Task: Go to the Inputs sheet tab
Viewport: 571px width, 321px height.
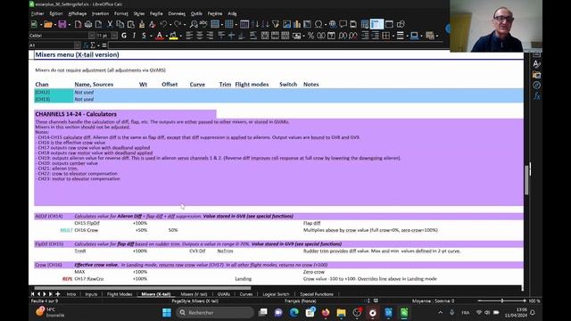Action: coord(91,294)
